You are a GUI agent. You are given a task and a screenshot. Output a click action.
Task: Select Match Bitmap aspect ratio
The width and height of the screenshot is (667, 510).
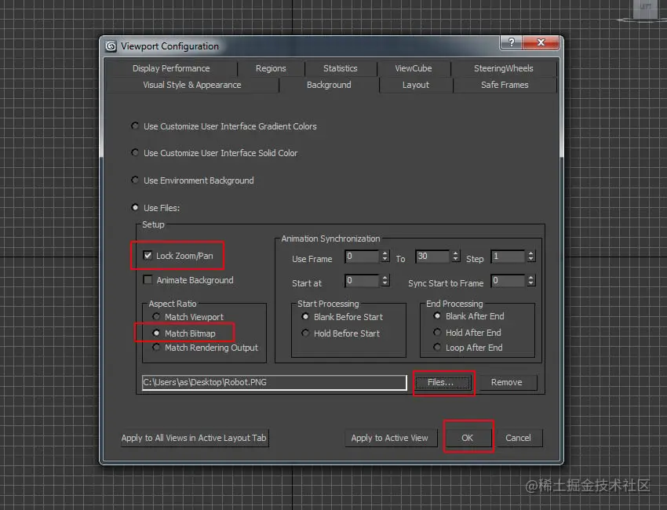coord(156,333)
